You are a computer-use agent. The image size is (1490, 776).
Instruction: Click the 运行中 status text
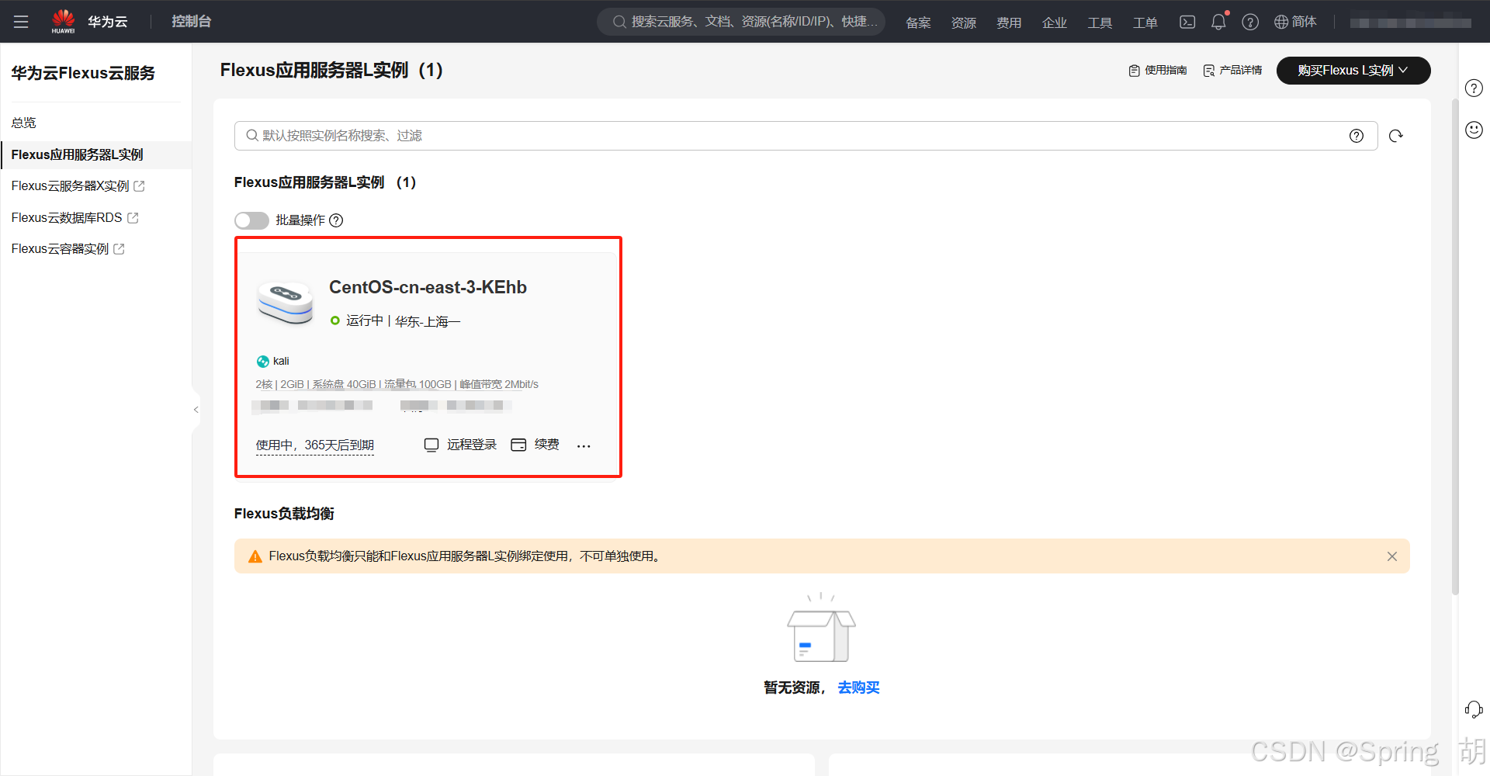(365, 320)
